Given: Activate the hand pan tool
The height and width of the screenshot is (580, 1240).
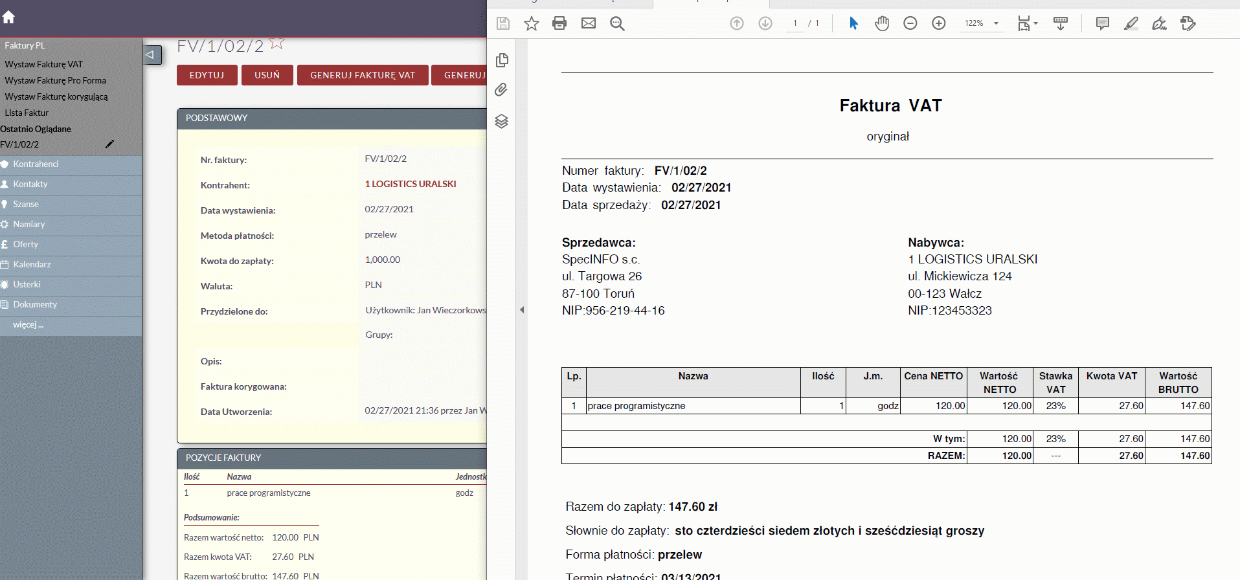Looking at the screenshot, I should click(x=882, y=23).
